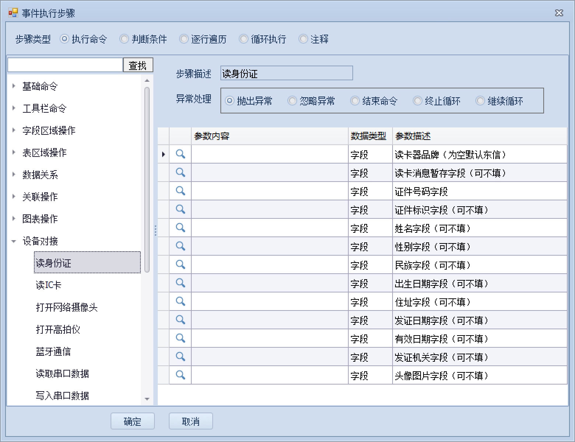
Task: Select 读IC卡 command in tree
Action: [49, 285]
